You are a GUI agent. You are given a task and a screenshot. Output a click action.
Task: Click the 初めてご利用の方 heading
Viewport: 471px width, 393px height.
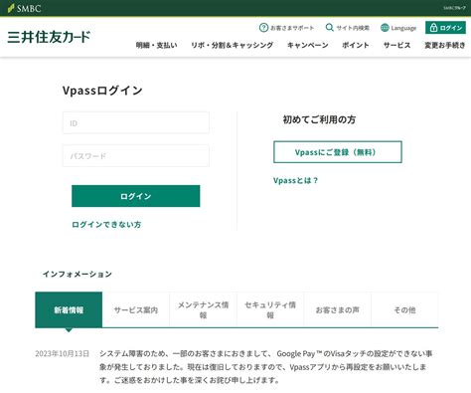(319, 119)
